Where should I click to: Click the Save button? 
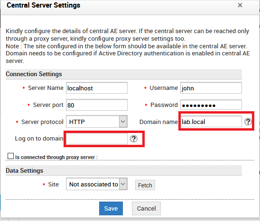(x=111, y=208)
